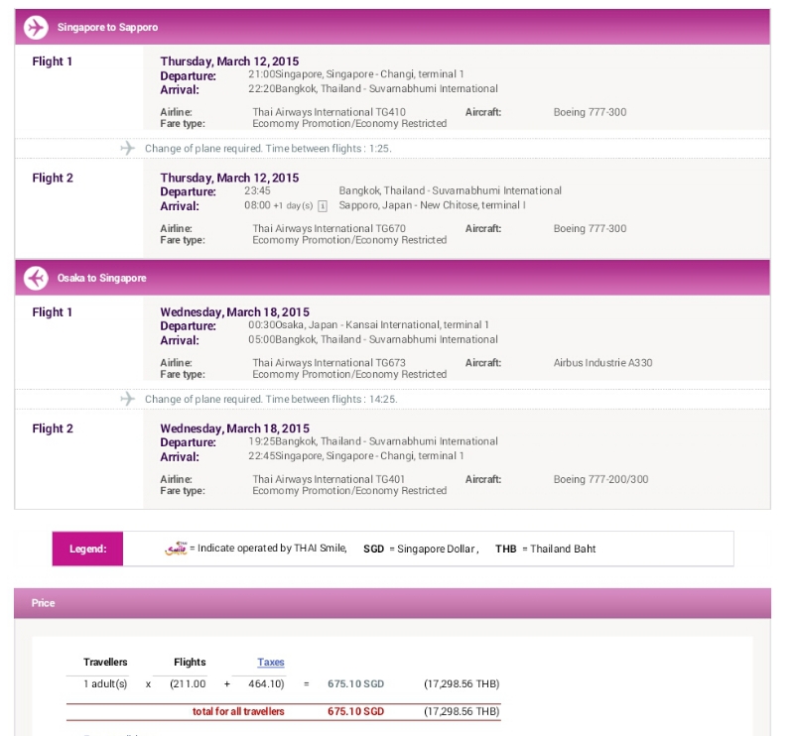Click Boeing 777-300 for flight TG410

(590, 112)
